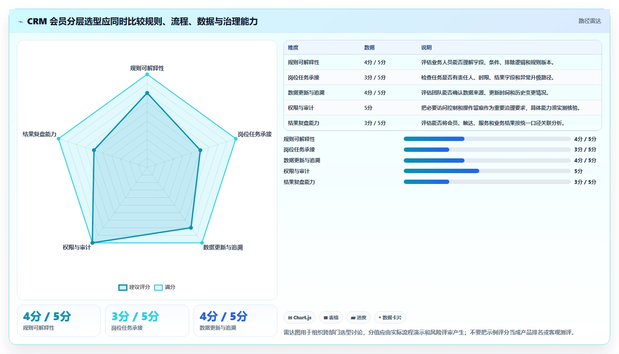Open the 岗位任务承接 3分 / 5分 data card

click(147, 321)
